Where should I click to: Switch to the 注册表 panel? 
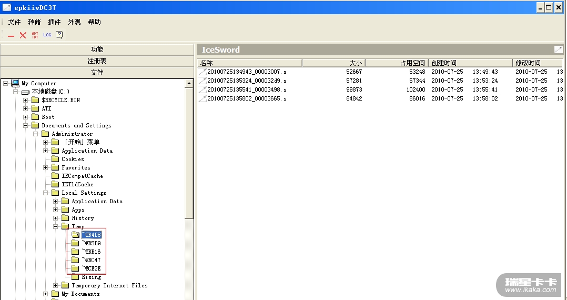(x=97, y=61)
